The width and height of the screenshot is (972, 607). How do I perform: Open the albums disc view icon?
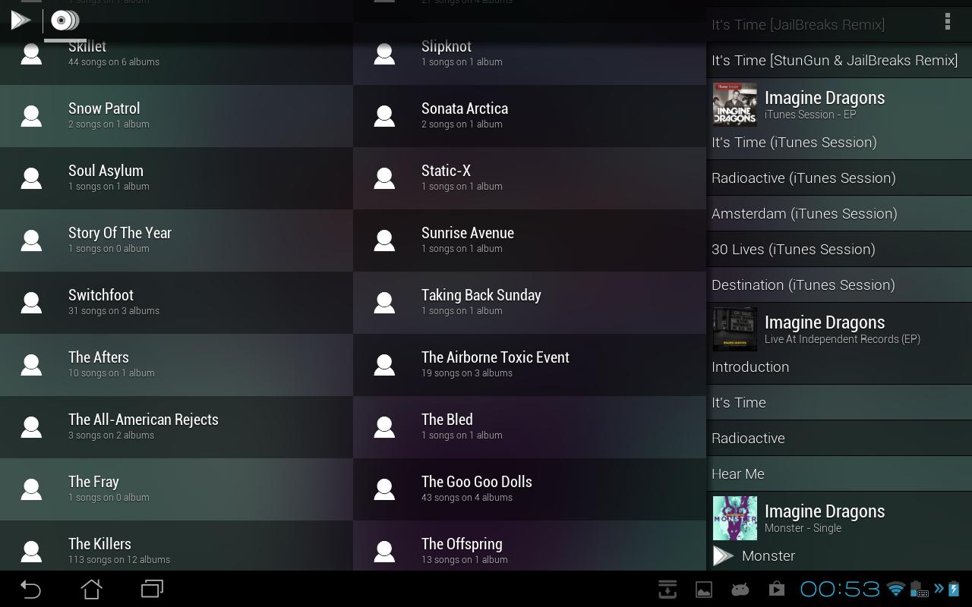click(x=65, y=20)
